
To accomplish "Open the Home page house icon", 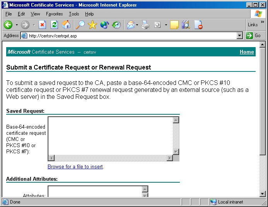I will click(66, 25).
